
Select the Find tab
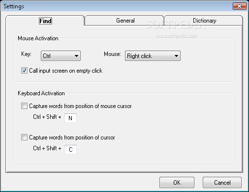tap(45, 21)
